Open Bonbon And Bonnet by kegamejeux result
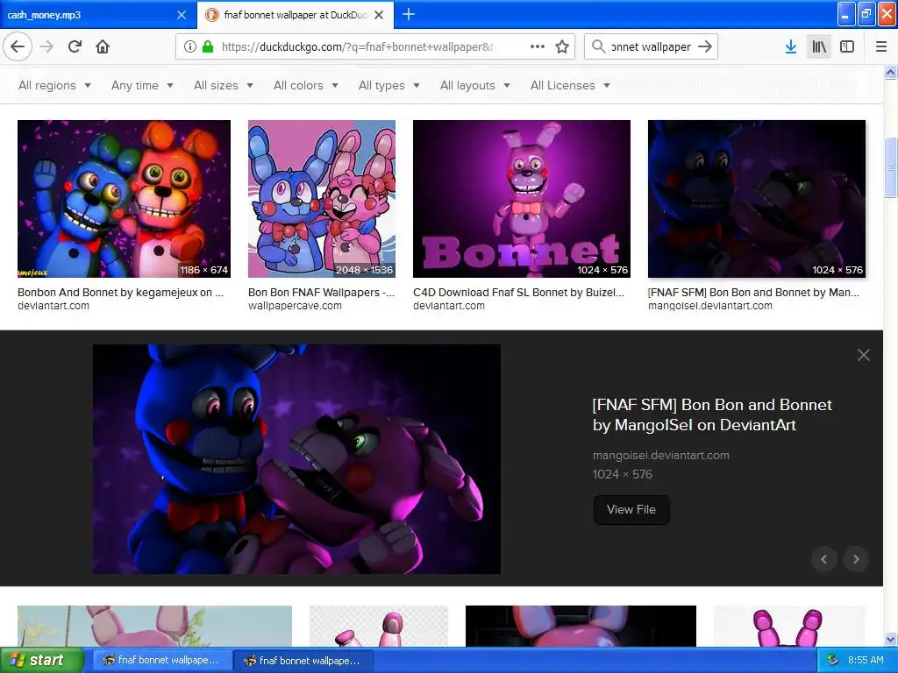This screenshot has width=898, height=673. [x=120, y=293]
